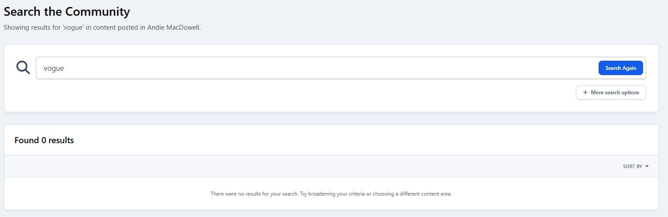Click the 'Search the Community' page heading

67,11
